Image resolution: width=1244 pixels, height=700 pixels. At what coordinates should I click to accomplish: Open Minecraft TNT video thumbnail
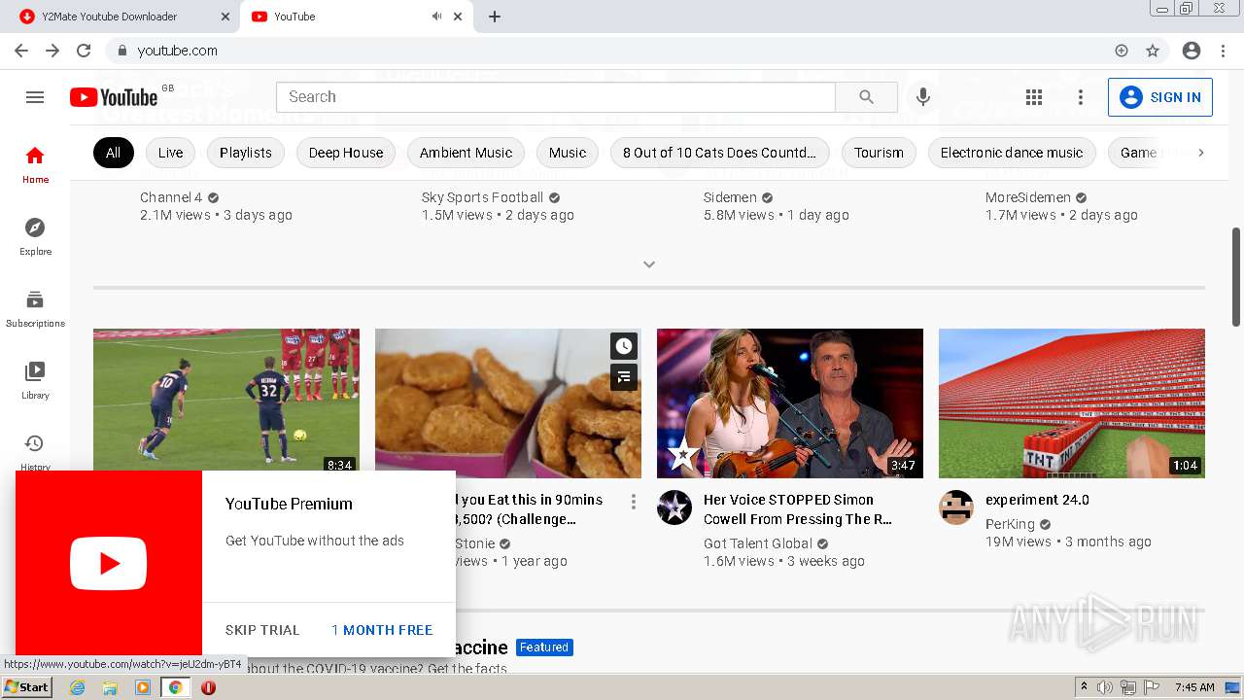pyautogui.click(x=1072, y=403)
